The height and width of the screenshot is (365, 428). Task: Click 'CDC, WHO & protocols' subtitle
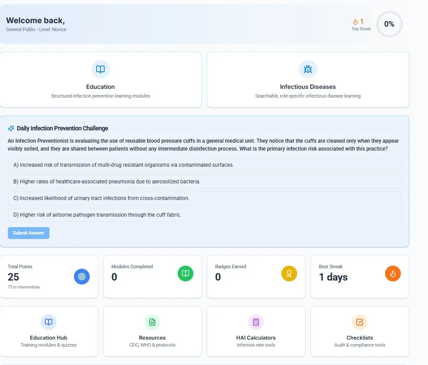pos(152,345)
